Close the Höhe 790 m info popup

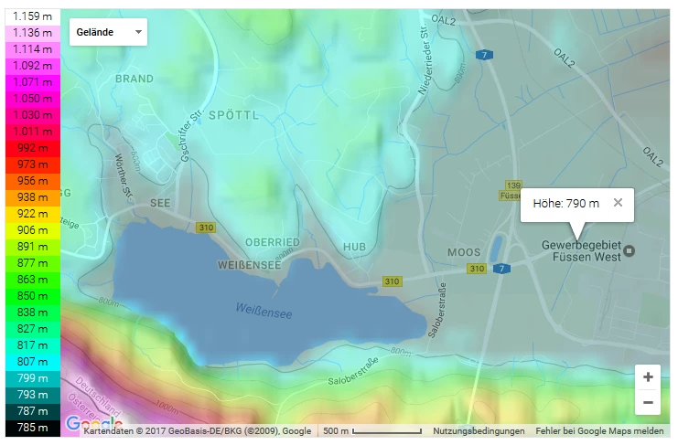click(x=618, y=203)
